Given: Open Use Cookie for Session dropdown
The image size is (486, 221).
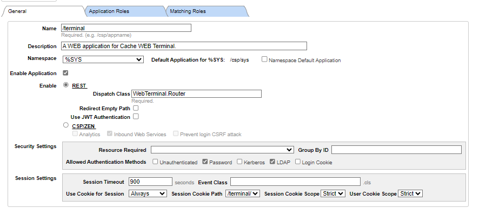Looking at the screenshot, I should click(148, 193).
